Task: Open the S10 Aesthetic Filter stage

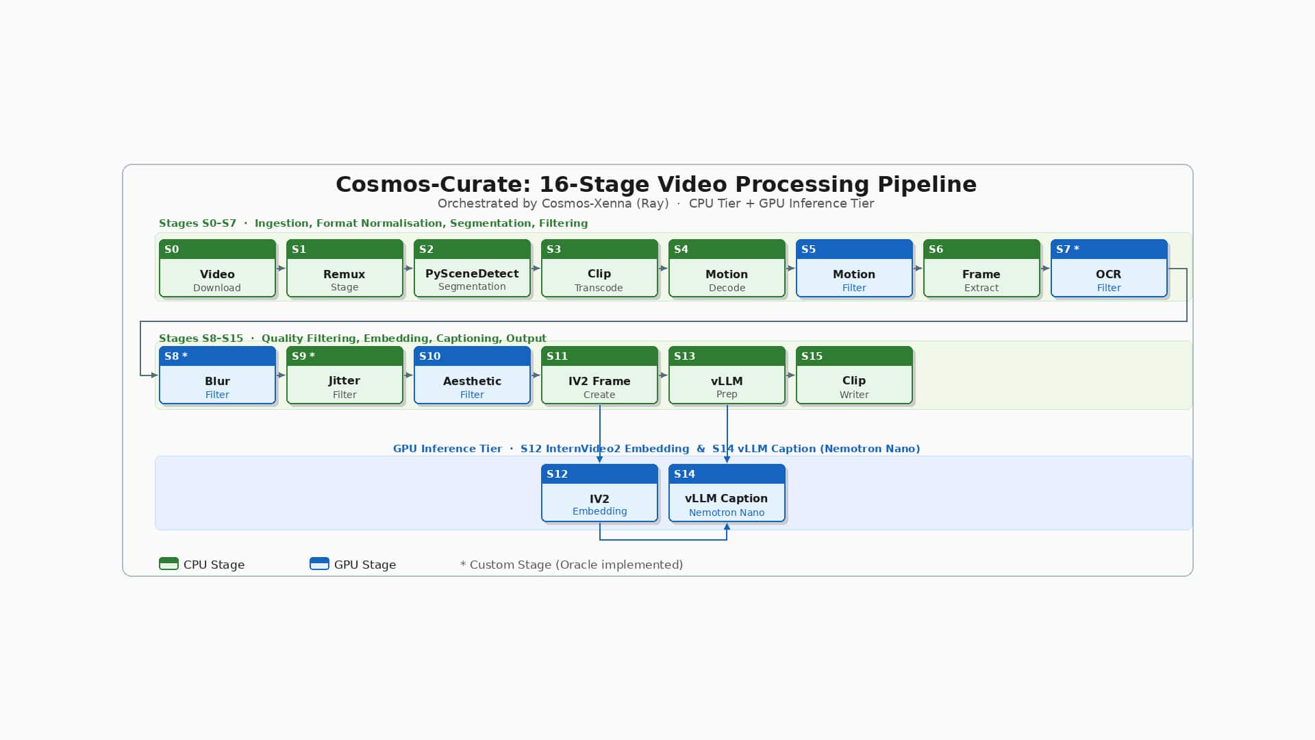Action: click(x=472, y=375)
